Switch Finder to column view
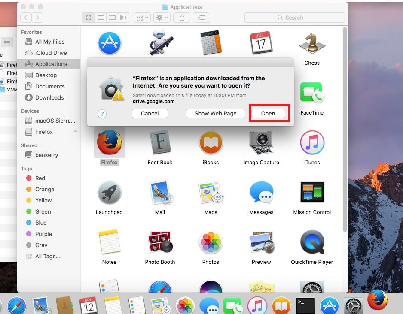 pyautogui.click(x=112, y=18)
